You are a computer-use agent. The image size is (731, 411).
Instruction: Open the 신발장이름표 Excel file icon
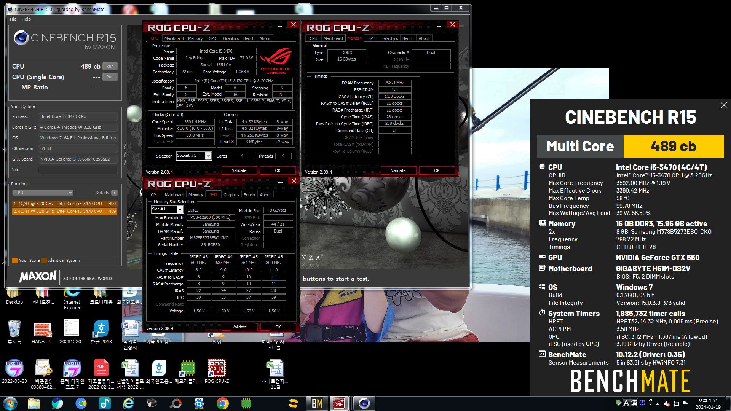tap(130, 374)
